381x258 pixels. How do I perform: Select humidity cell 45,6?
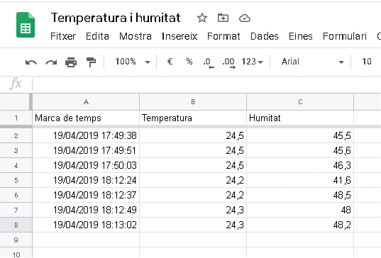300,151
